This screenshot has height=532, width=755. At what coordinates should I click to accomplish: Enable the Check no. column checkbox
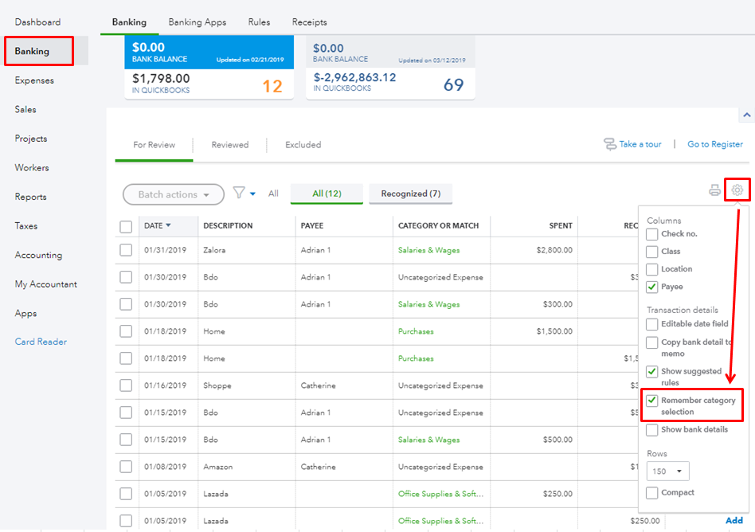(652, 234)
